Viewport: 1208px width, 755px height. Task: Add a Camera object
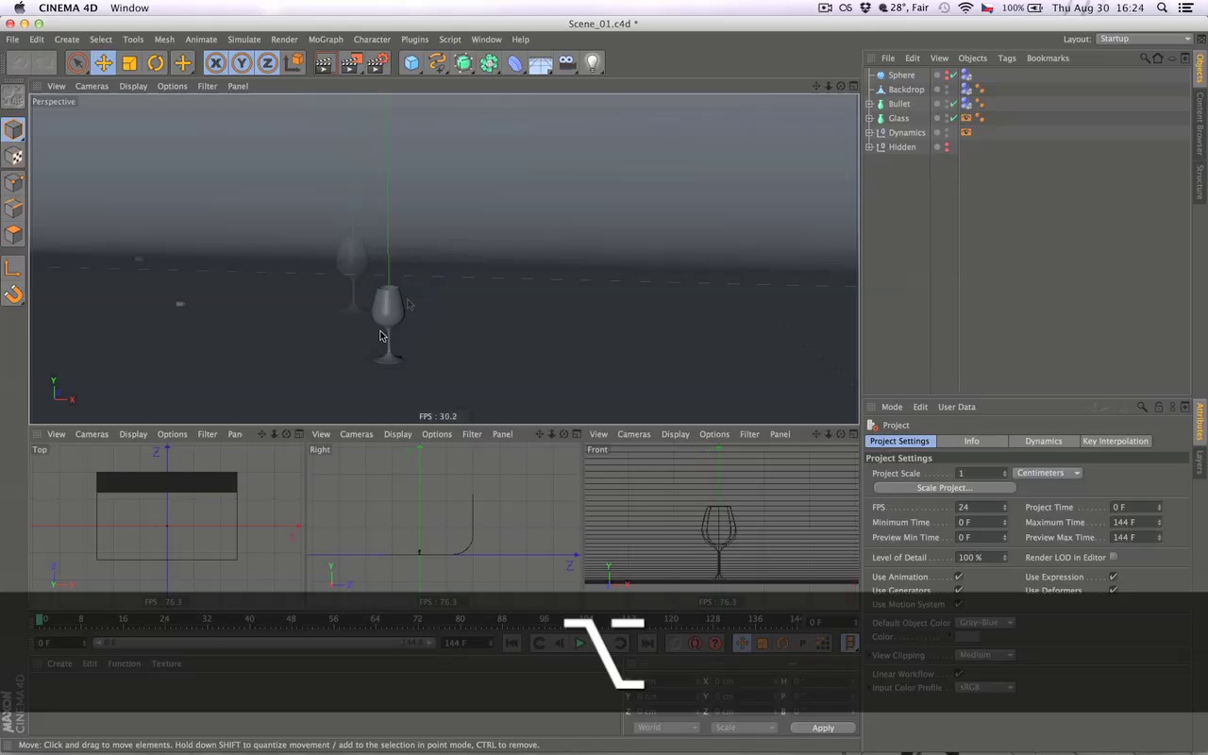click(x=566, y=63)
